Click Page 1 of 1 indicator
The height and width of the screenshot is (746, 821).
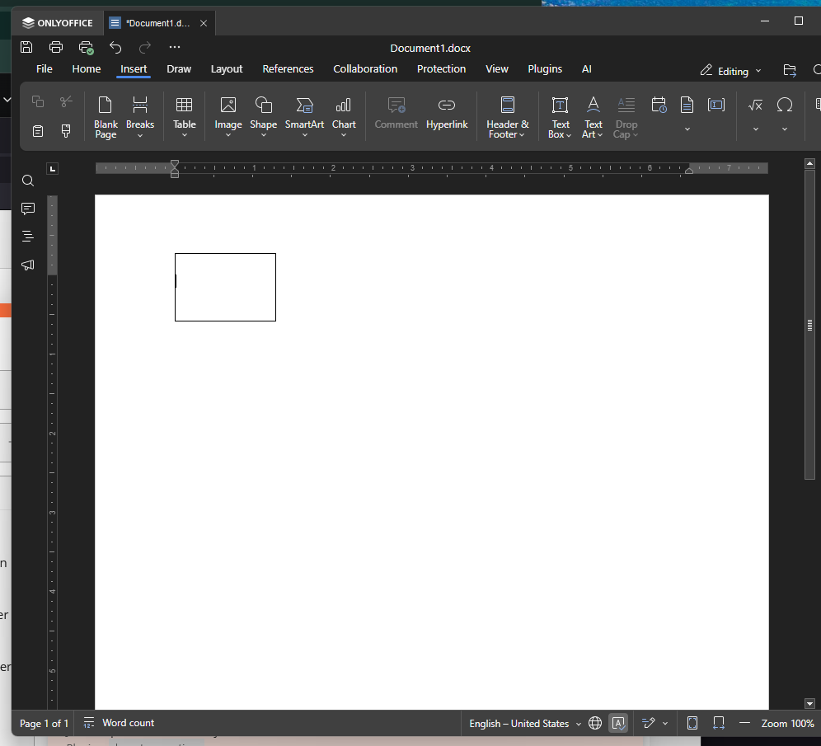pos(45,724)
